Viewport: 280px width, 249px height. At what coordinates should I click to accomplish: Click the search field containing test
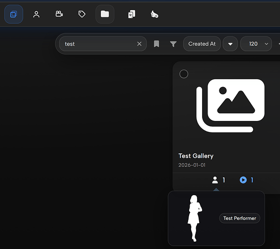coord(103,44)
